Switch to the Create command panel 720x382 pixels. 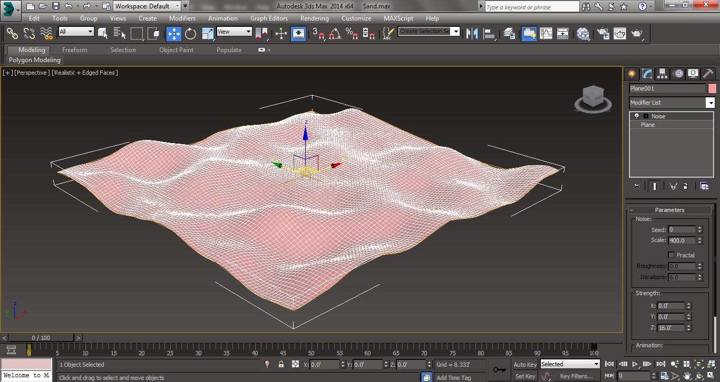coord(631,74)
